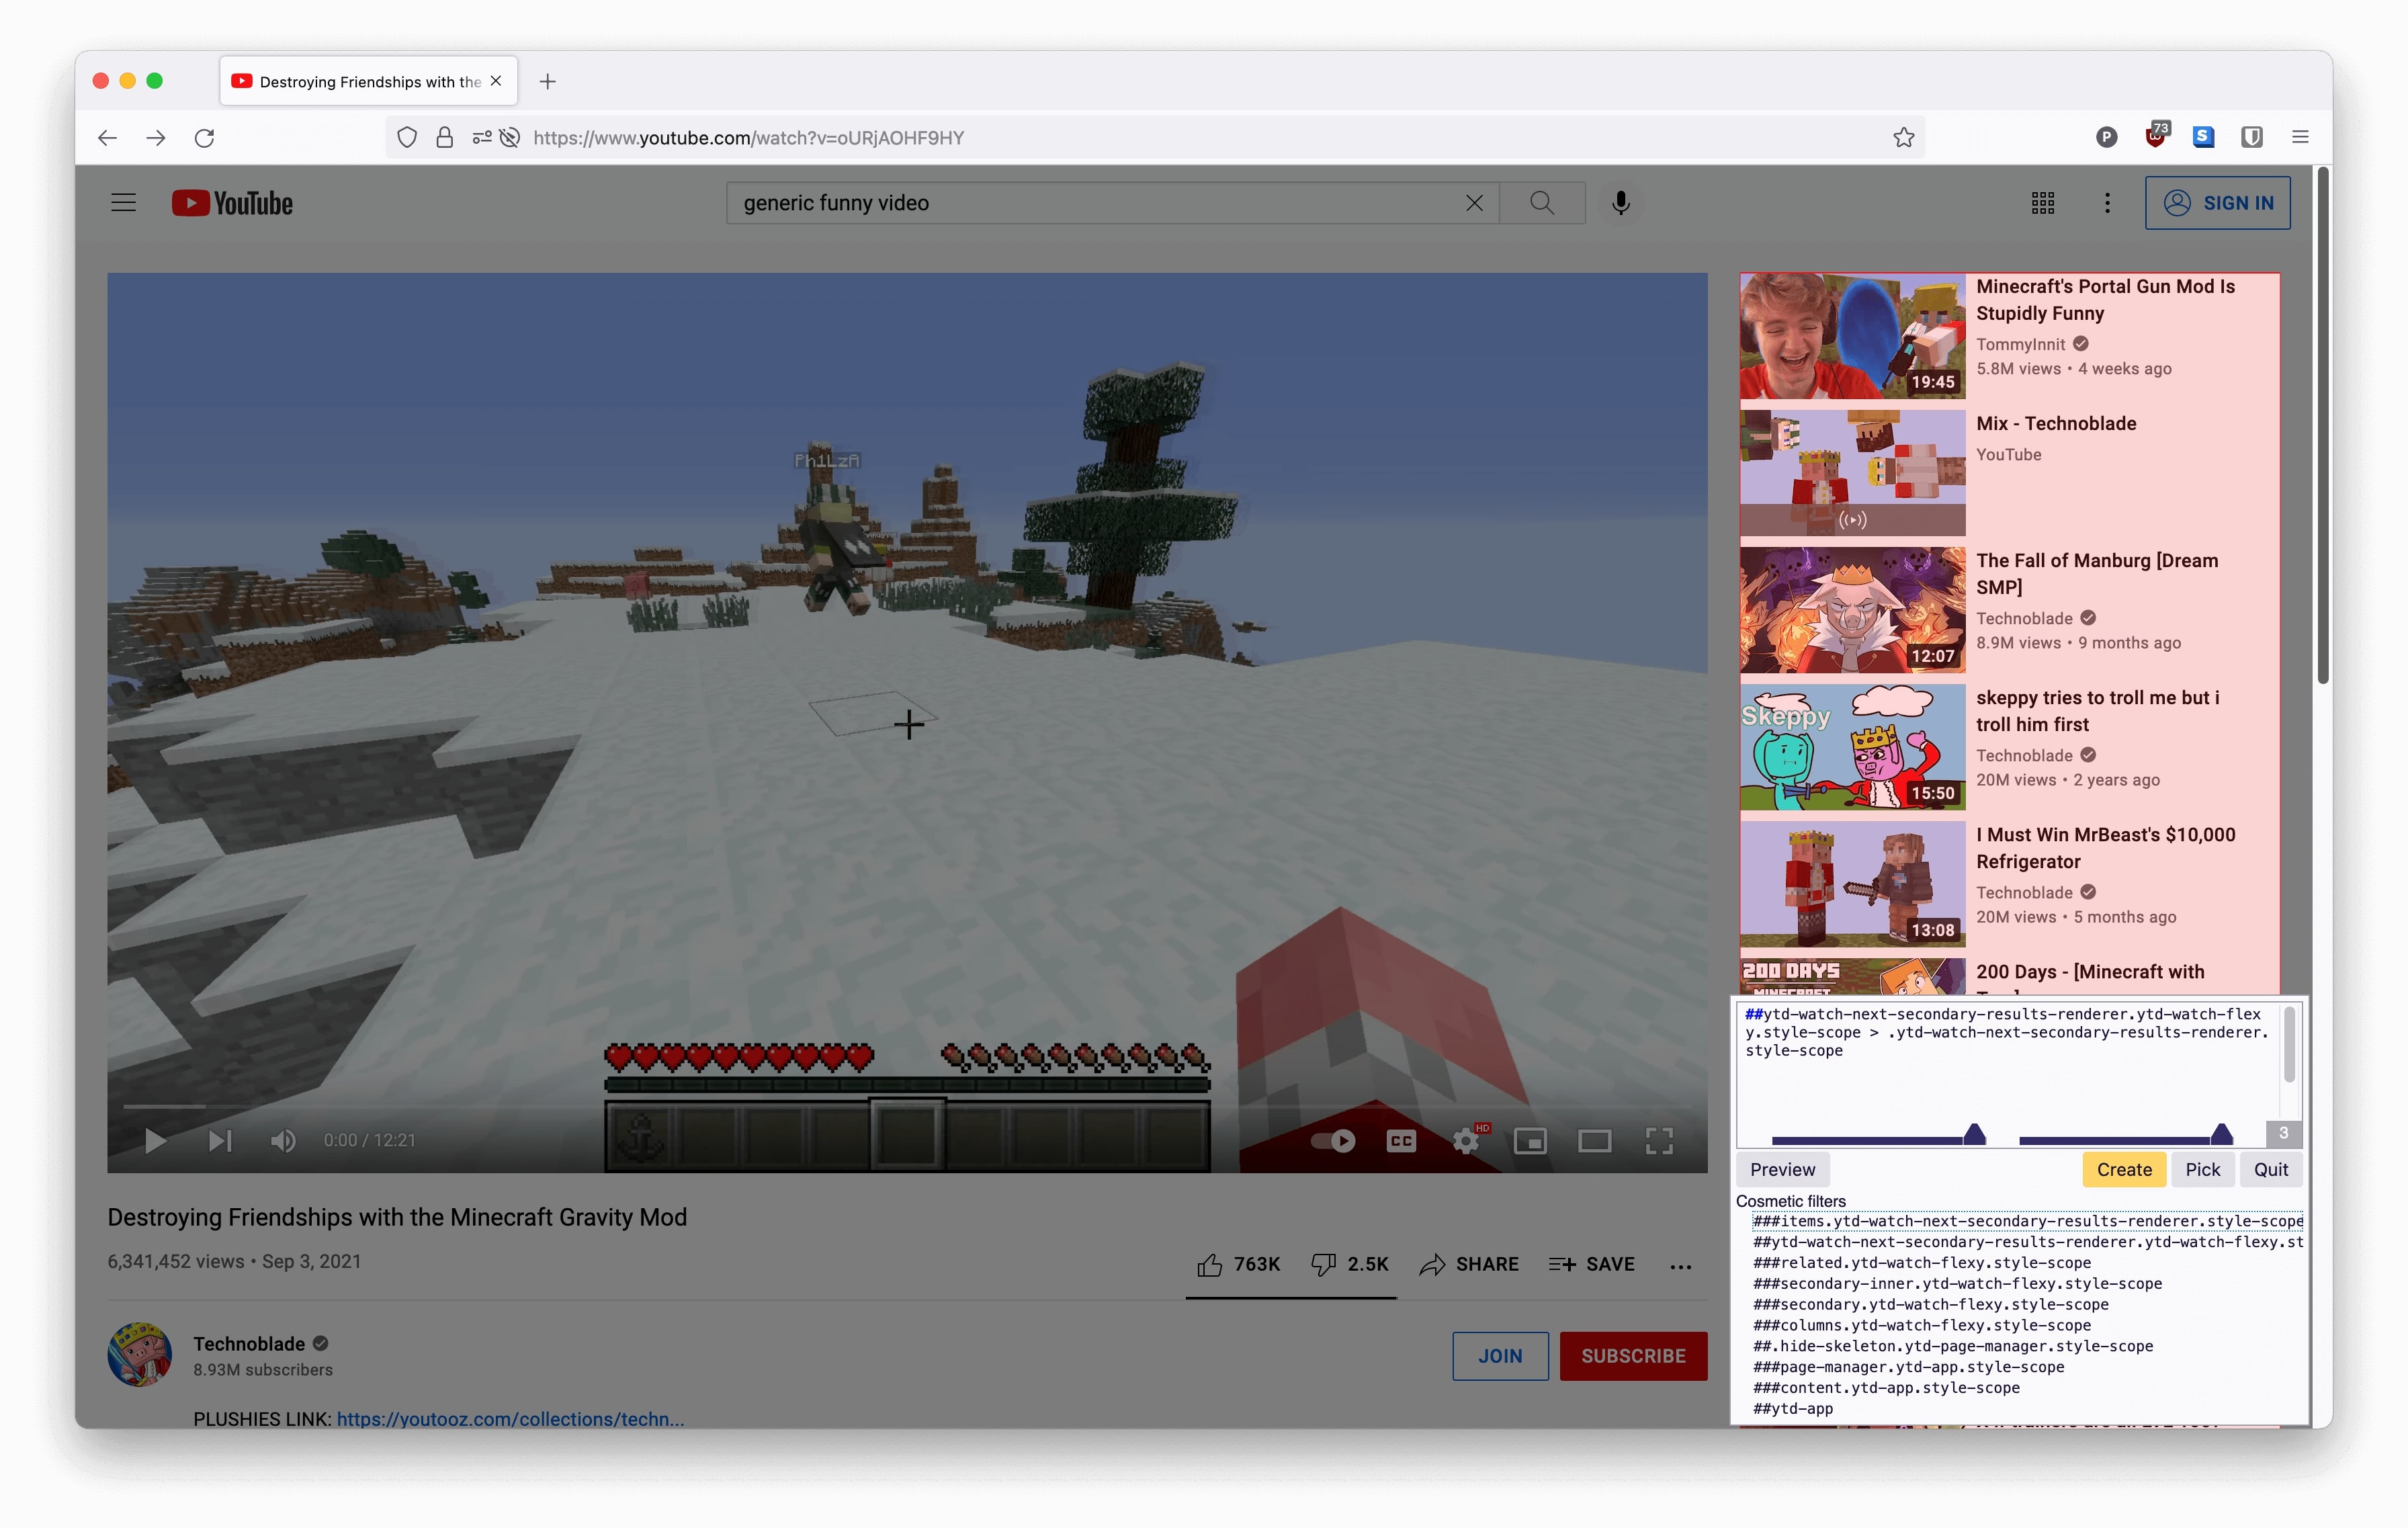
Task: Click the YouTube apps grid menu icon
Action: point(2041,202)
